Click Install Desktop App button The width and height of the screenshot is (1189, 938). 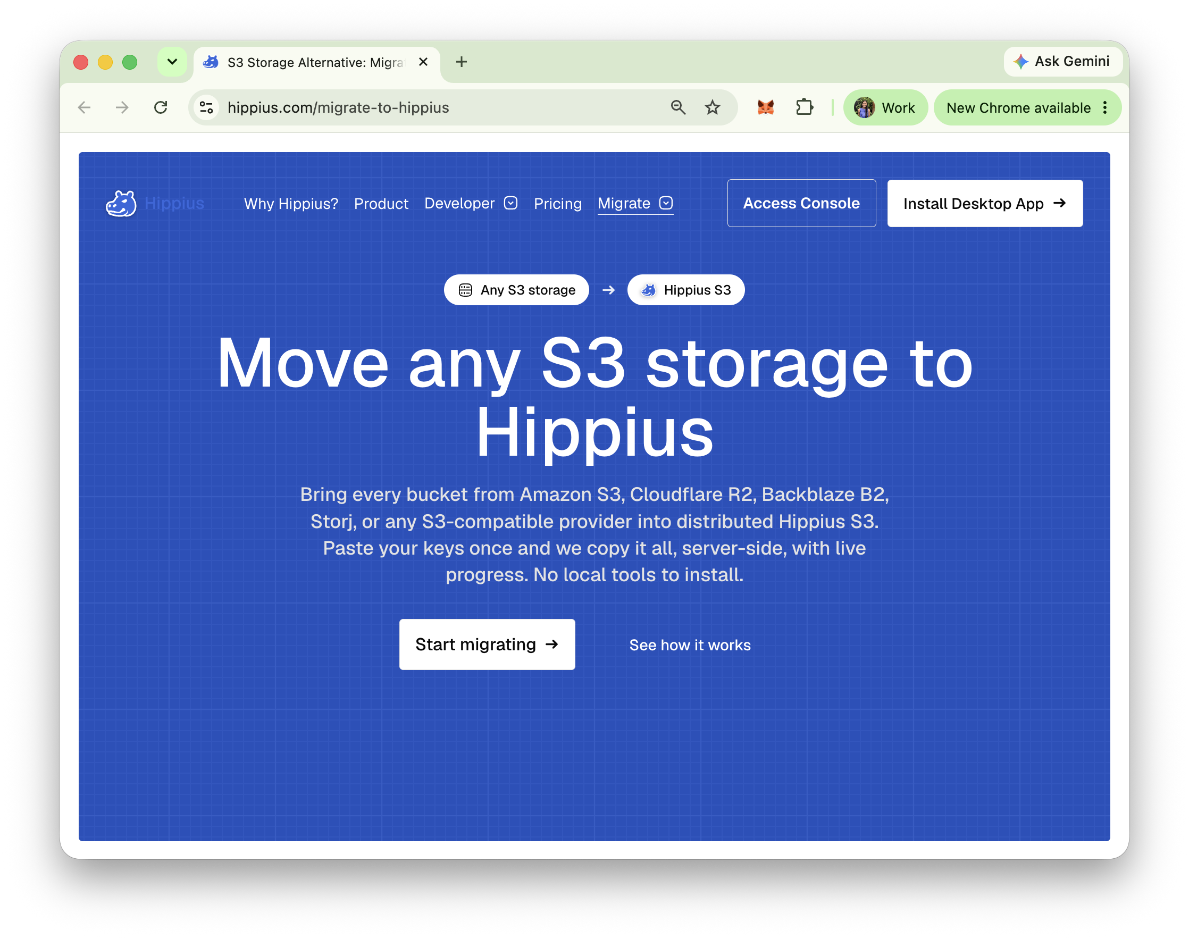tap(985, 203)
